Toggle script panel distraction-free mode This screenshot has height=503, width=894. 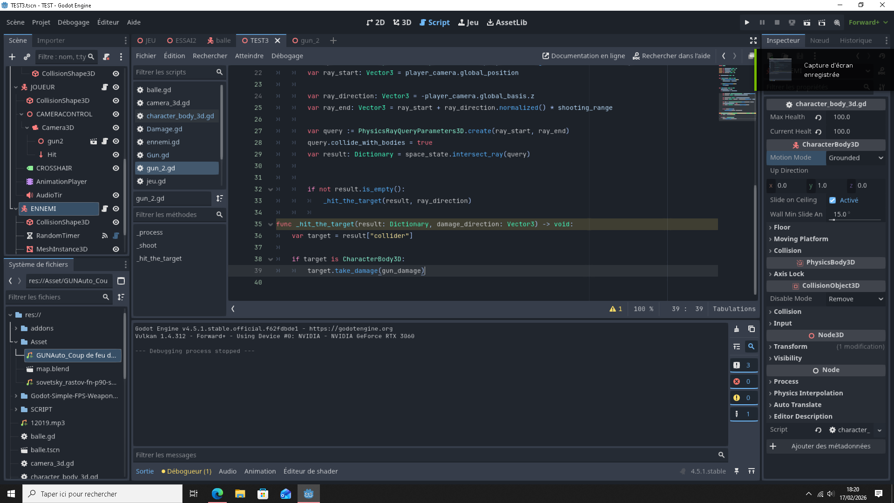pos(753,41)
